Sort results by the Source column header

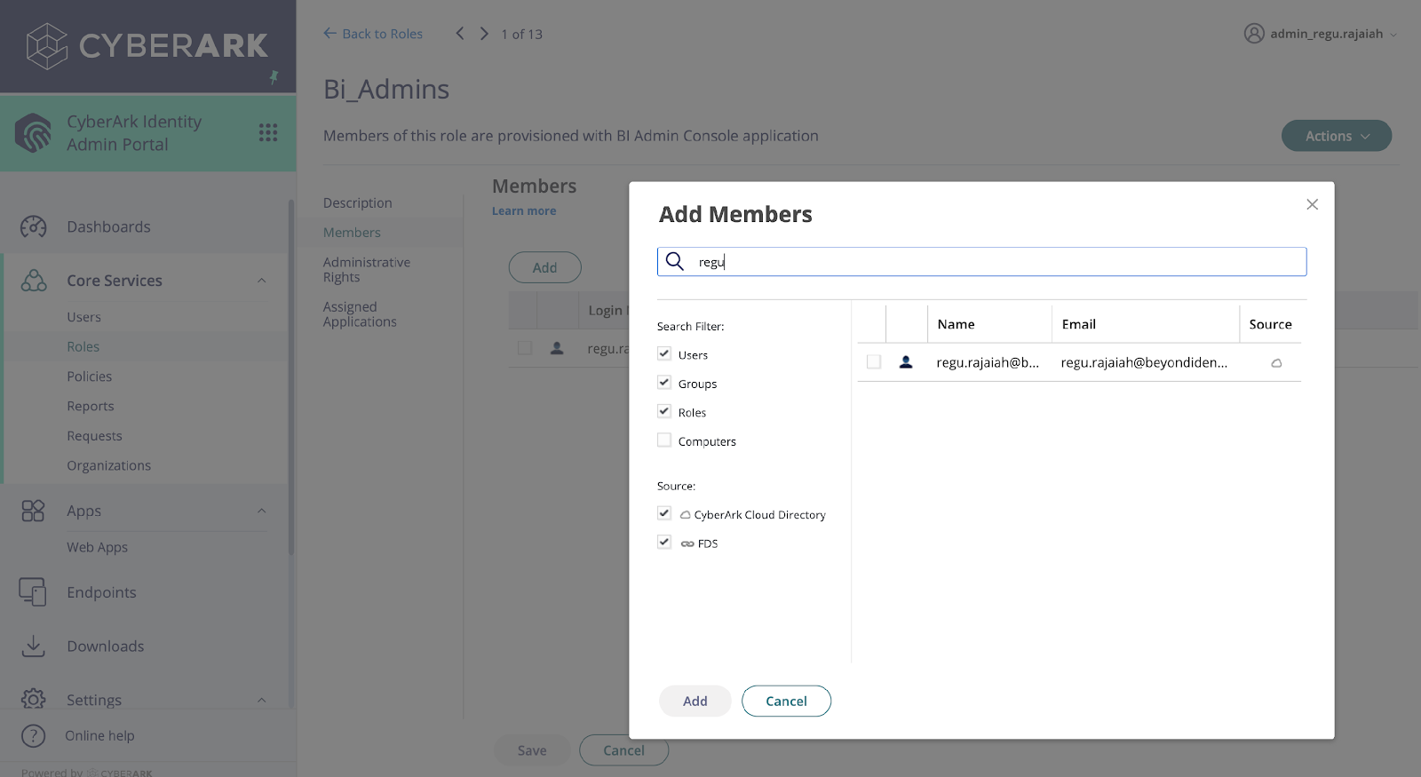pos(1270,324)
